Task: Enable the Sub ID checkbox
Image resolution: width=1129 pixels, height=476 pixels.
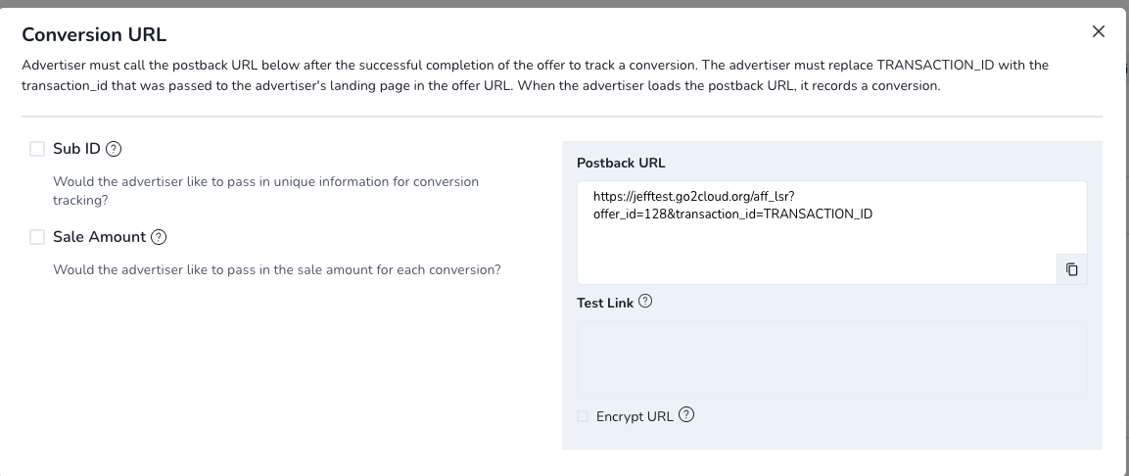Action: [37, 149]
